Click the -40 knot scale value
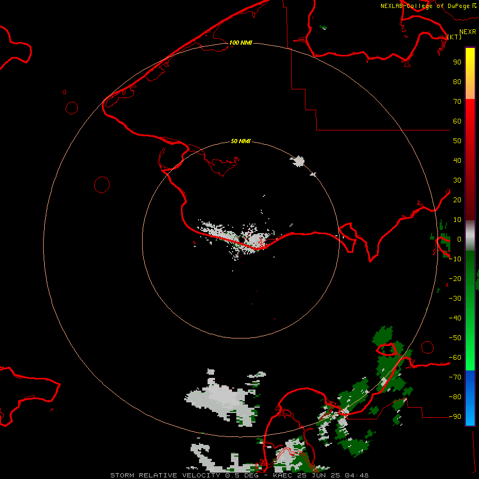Viewport: 479px width, 479px height. pyautogui.click(x=455, y=318)
